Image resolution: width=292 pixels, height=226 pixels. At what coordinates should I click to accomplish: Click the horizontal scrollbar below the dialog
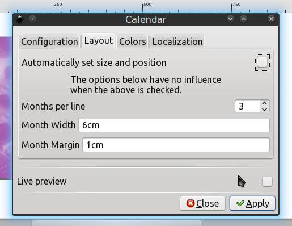click(x=117, y=223)
